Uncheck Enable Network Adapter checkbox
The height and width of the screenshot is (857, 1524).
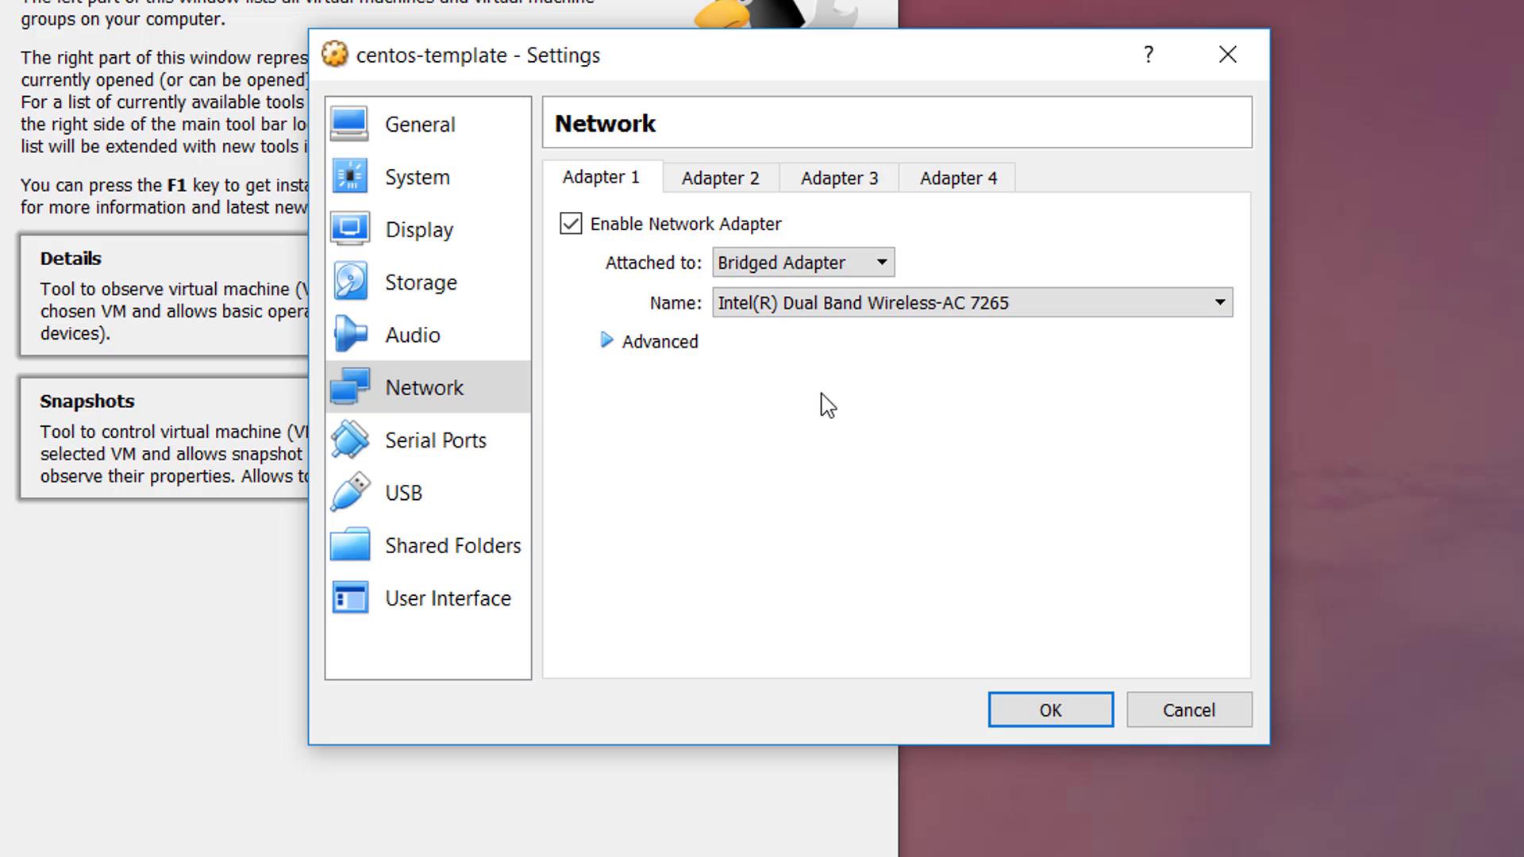coord(571,224)
